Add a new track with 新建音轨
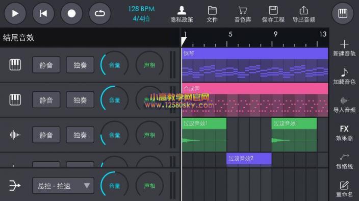The image size is (359, 201). click(x=344, y=48)
